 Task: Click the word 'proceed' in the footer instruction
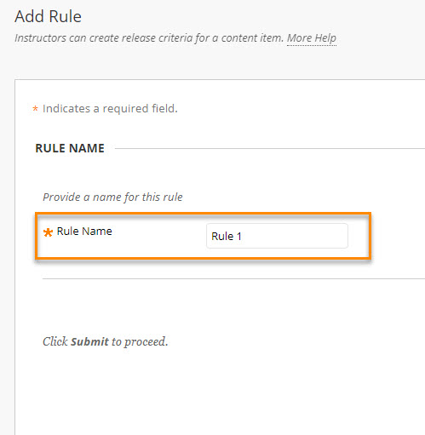(x=145, y=342)
